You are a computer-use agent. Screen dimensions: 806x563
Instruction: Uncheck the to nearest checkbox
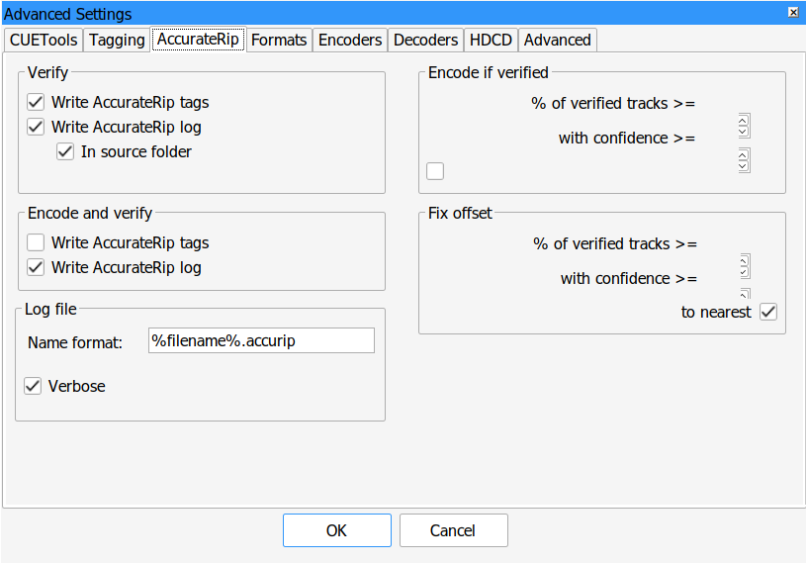pos(768,312)
